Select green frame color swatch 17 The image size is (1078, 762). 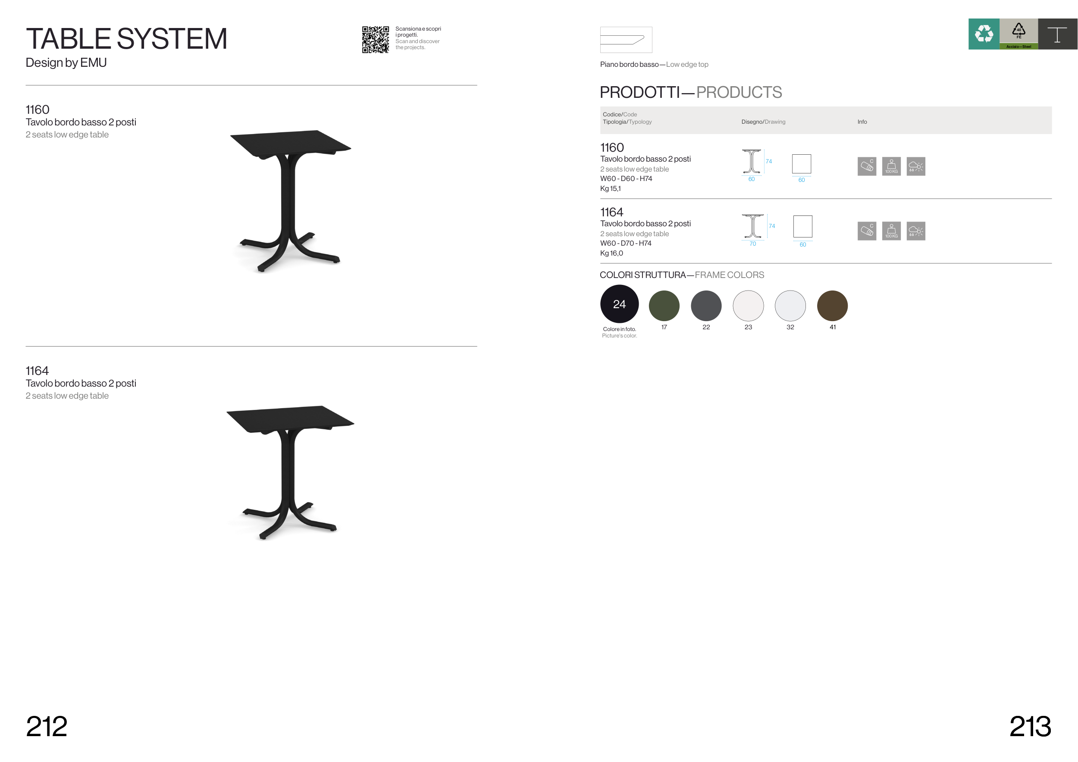[x=664, y=306]
